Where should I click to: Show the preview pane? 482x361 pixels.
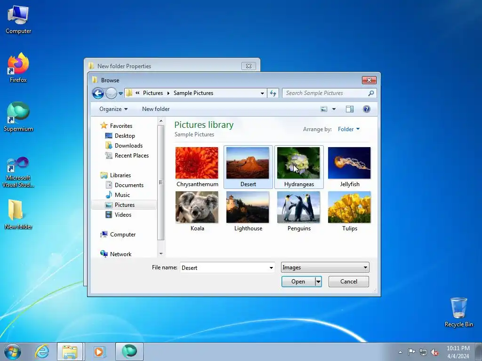click(350, 109)
